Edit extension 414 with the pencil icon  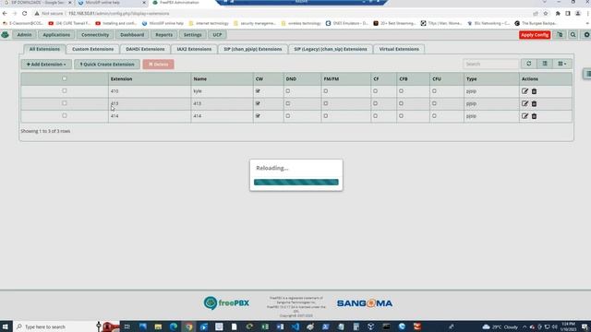(525, 116)
